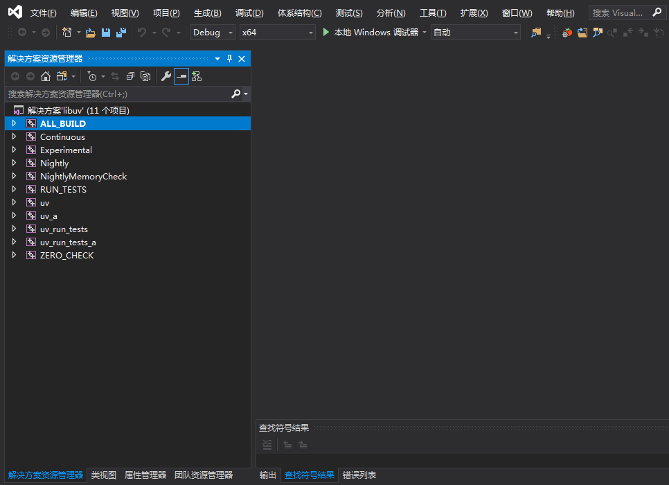Open the 错误列表 at the bottom
669x485 pixels.
pyautogui.click(x=359, y=475)
